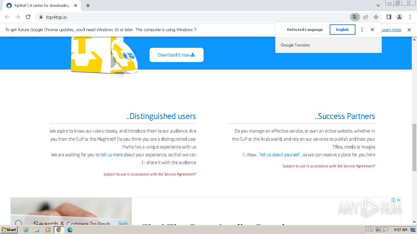Open the new tab plus button
417x234 pixels.
point(88,6)
